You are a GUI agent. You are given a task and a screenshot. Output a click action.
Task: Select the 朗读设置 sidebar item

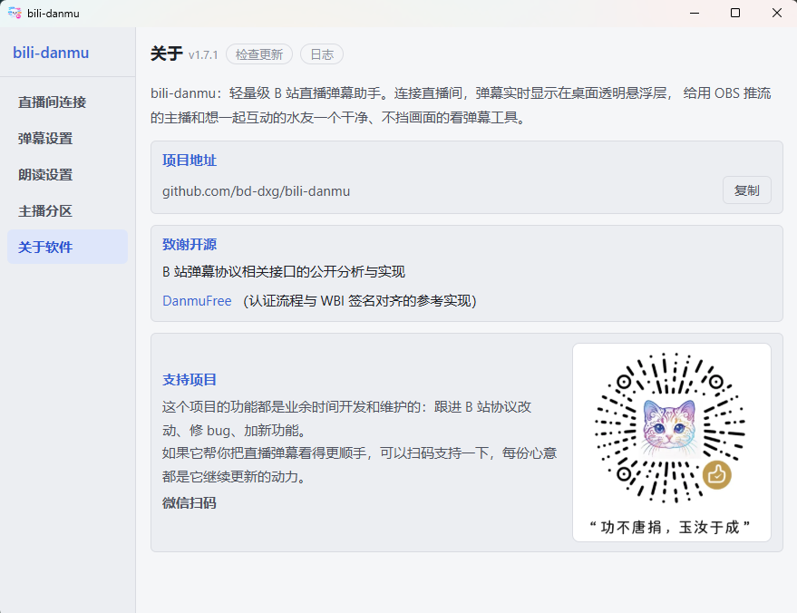(68, 174)
